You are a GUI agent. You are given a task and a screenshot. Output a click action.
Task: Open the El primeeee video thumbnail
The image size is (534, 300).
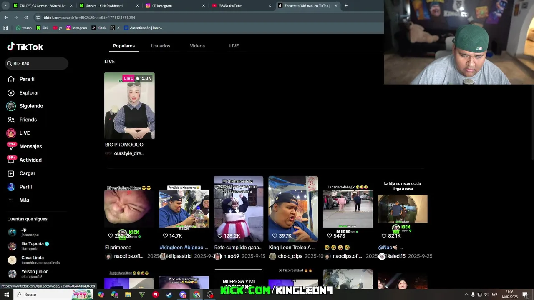click(129, 209)
